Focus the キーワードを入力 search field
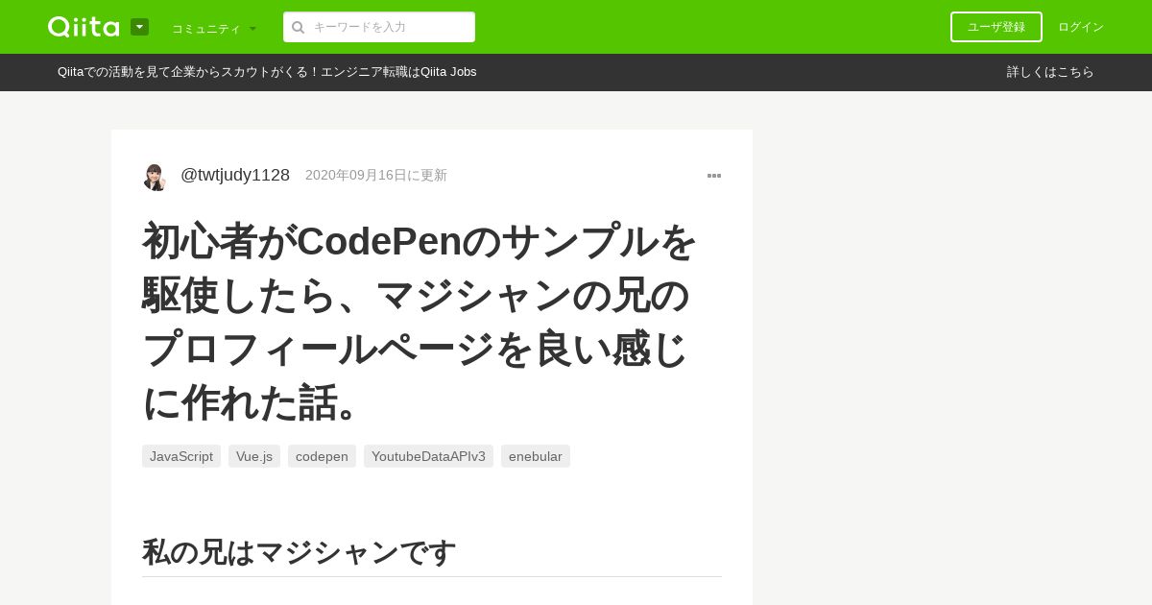 tap(379, 27)
